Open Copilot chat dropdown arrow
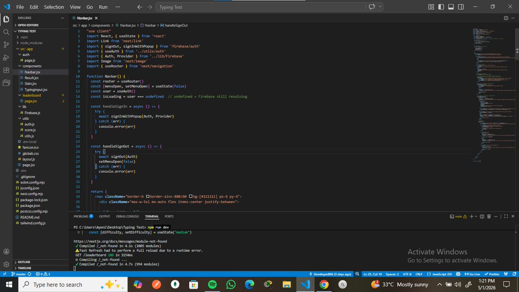The width and height of the screenshot is (519, 292). [x=381, y=7]
